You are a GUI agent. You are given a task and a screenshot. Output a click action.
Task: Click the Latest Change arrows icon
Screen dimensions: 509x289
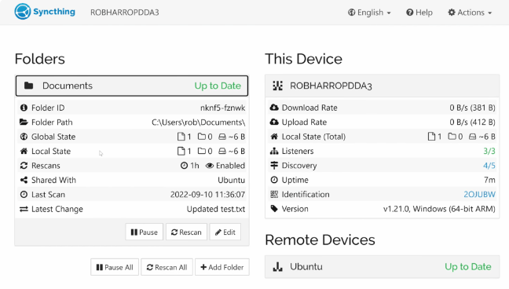[24, 209]
